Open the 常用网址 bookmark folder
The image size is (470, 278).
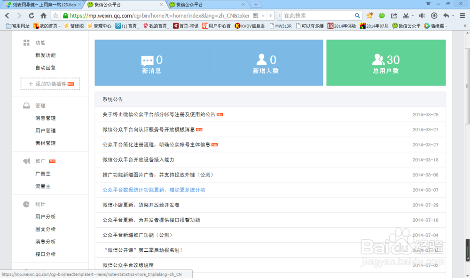tap(18, 26)
